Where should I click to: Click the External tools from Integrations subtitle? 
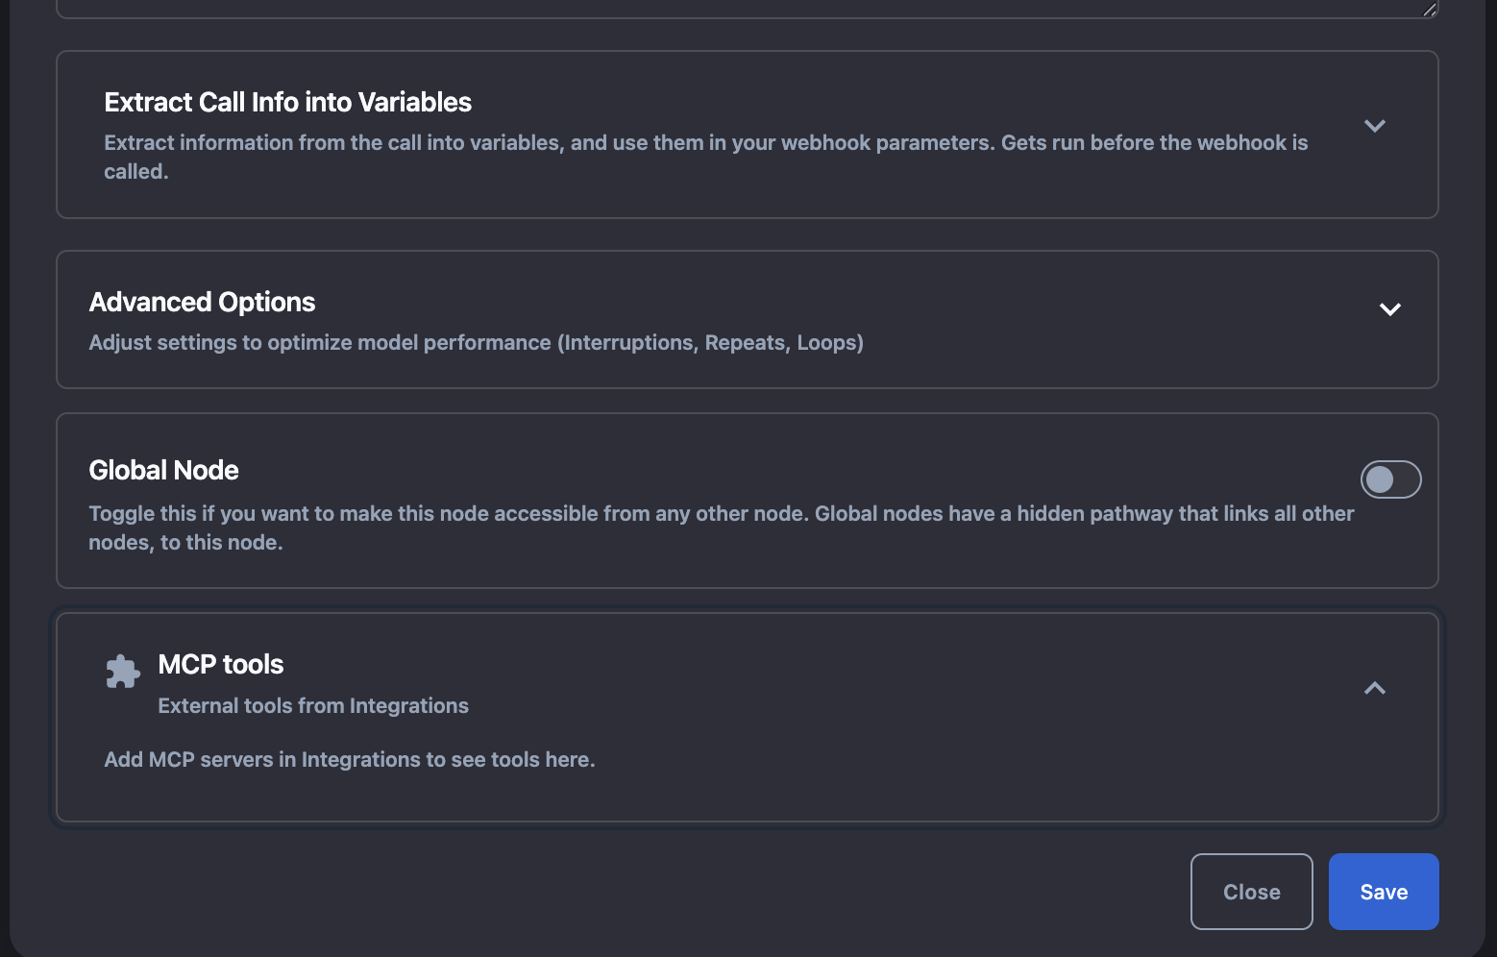coord(313,705)
